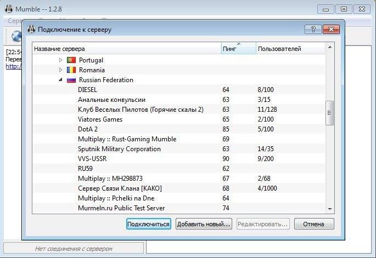This screenshot has height=258, width=376.
Task: Click the 5/100 users value for DotA 2
Action: (266, 129)
